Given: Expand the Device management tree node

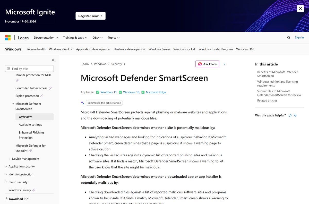Looking at the screenshot, I should coord(10,159).
